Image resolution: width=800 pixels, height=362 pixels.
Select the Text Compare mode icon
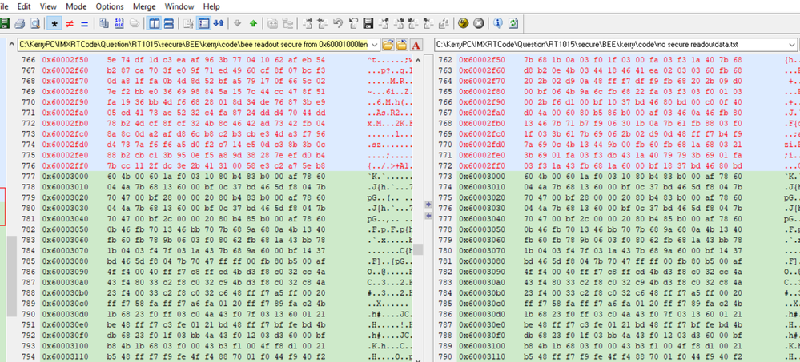click(104, 23)
